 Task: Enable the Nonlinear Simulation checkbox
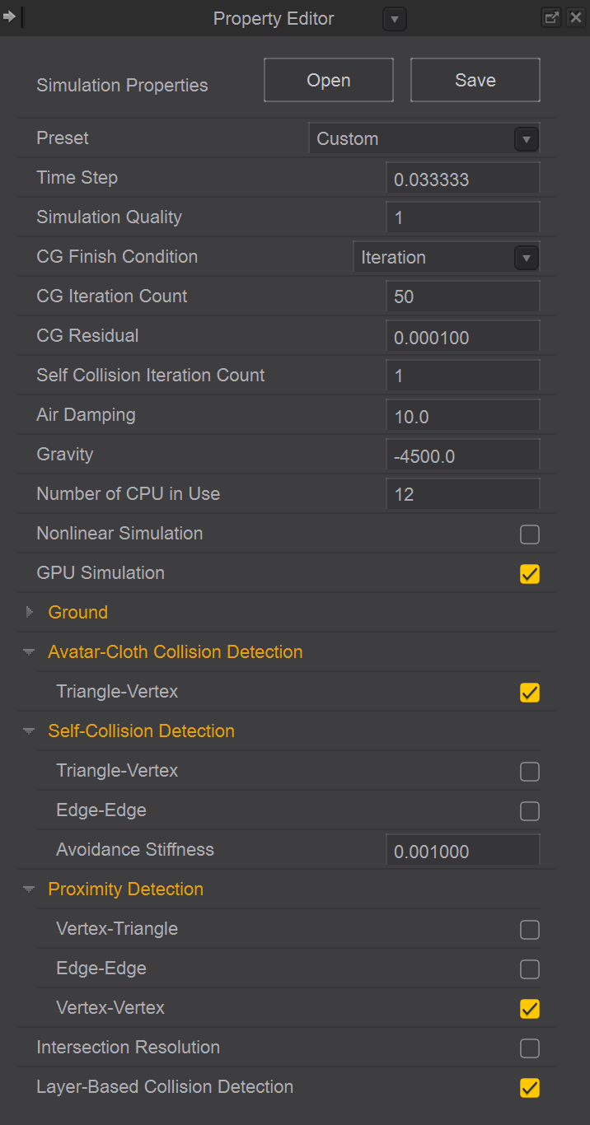tap(530, 534)
